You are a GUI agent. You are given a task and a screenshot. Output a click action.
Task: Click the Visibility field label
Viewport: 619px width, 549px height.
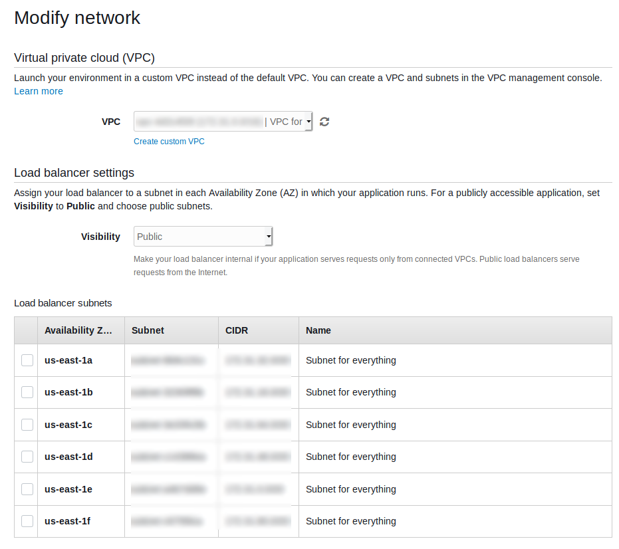[x=100, y=237]
